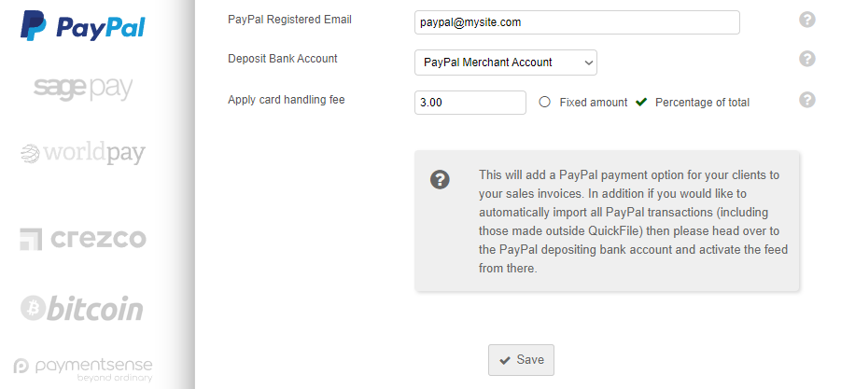Click the Percentage of total label

[702, 103]
